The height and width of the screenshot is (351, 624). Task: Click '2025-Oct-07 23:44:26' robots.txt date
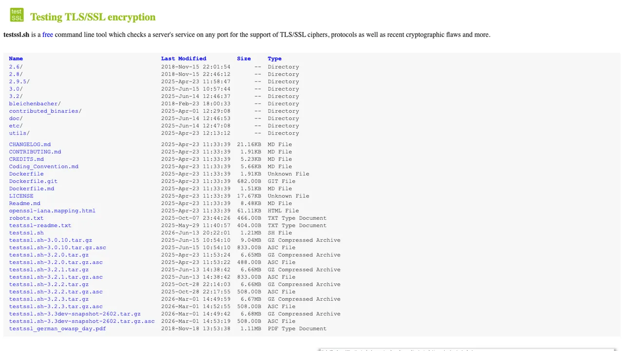196,218
